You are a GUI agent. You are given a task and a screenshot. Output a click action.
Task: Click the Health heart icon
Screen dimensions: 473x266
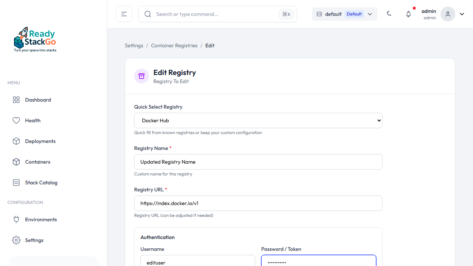(16, 120)
